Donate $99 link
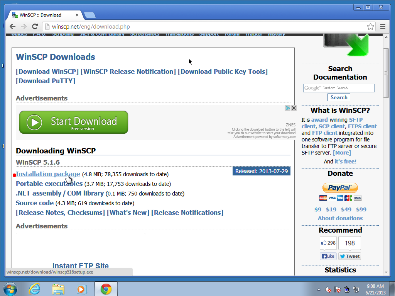The height and width of the screenshot is (296, 395). (361, 209)
